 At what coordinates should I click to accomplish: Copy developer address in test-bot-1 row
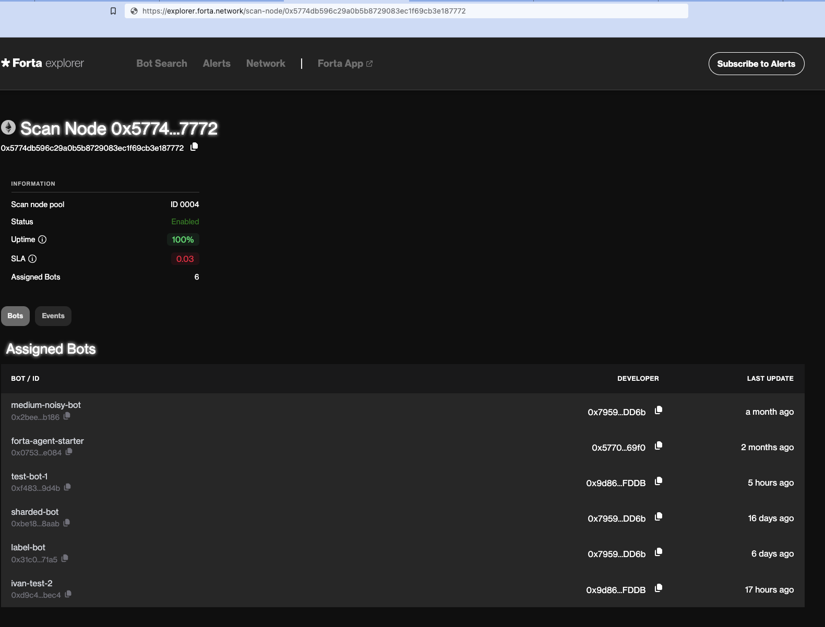(x=659, y=481)
